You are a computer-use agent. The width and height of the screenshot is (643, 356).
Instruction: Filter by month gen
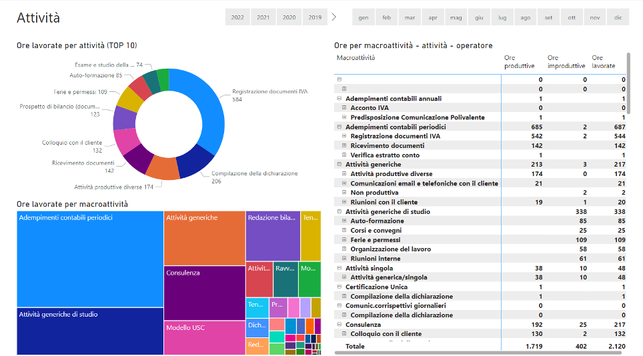coord(364,17)
